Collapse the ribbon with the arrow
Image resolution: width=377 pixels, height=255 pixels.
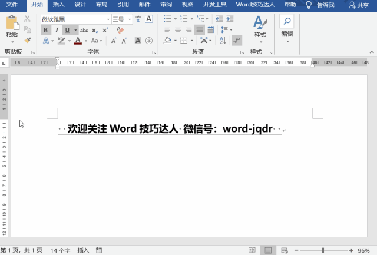pos(372,52)
